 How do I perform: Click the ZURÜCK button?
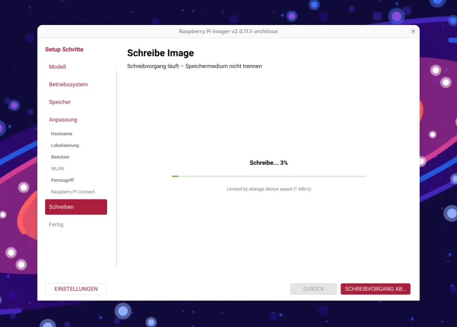pyautogui.click(x=313, y=289)
